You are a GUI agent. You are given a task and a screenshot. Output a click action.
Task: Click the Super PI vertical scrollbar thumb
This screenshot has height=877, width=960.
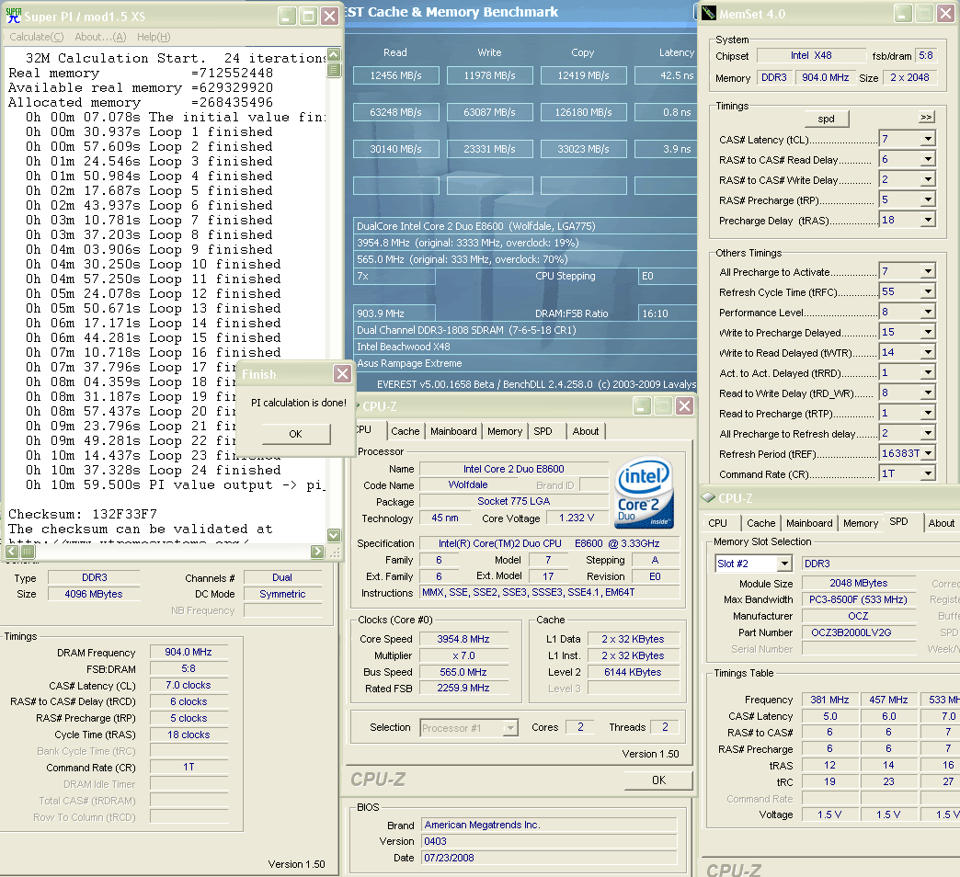pyautogui.click(x=334, y=70)
